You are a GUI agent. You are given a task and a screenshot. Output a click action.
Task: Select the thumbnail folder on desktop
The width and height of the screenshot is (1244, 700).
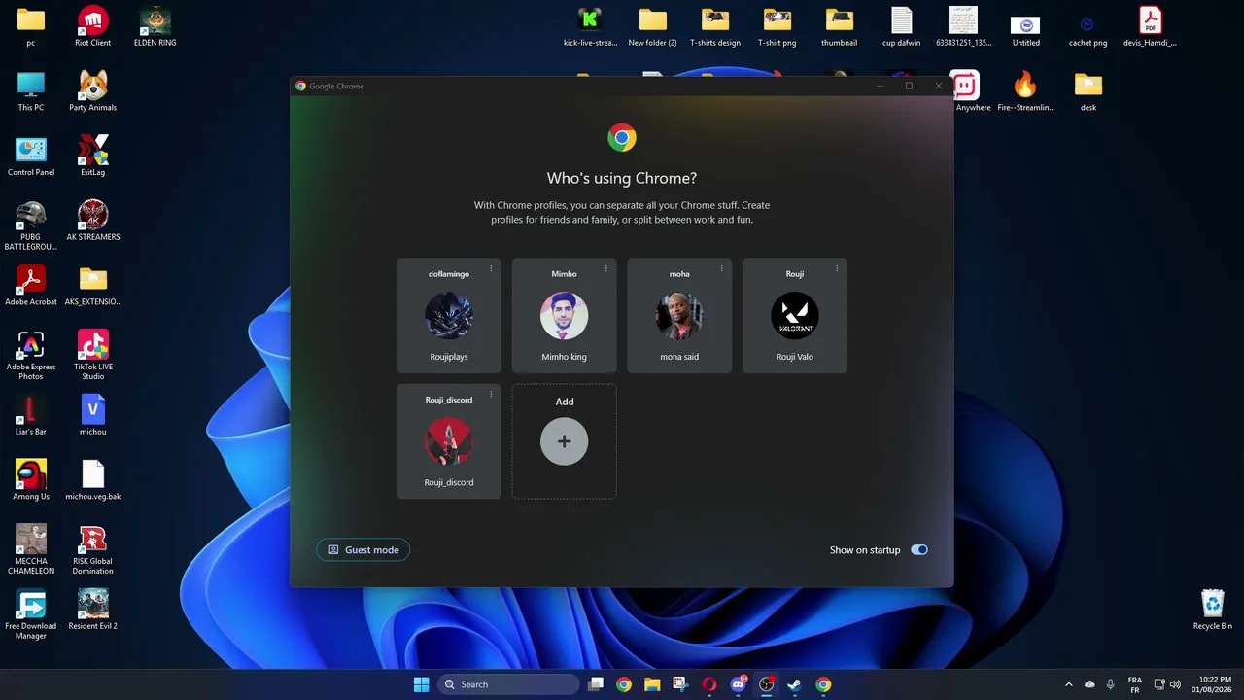[x=840, y=26]
